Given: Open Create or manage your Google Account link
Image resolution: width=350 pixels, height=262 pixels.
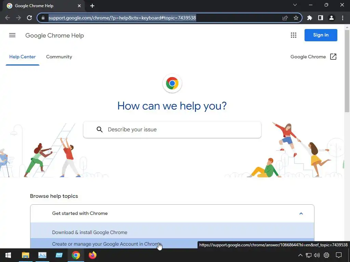Looking at the screenshot, I should pos(107,244).
